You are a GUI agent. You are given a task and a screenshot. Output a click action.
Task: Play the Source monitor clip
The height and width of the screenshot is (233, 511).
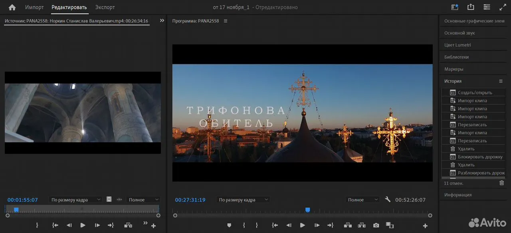click(83, 225)
